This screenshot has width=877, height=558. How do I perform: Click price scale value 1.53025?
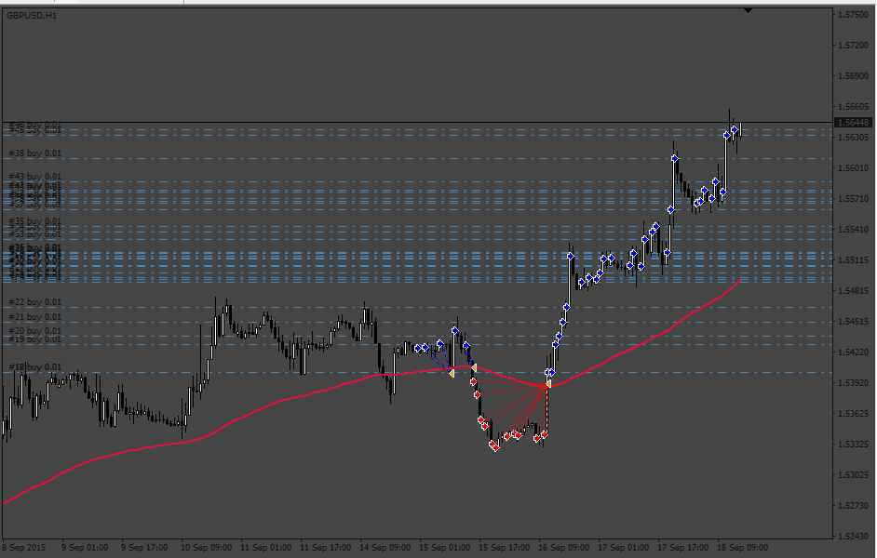coord(853,475)
